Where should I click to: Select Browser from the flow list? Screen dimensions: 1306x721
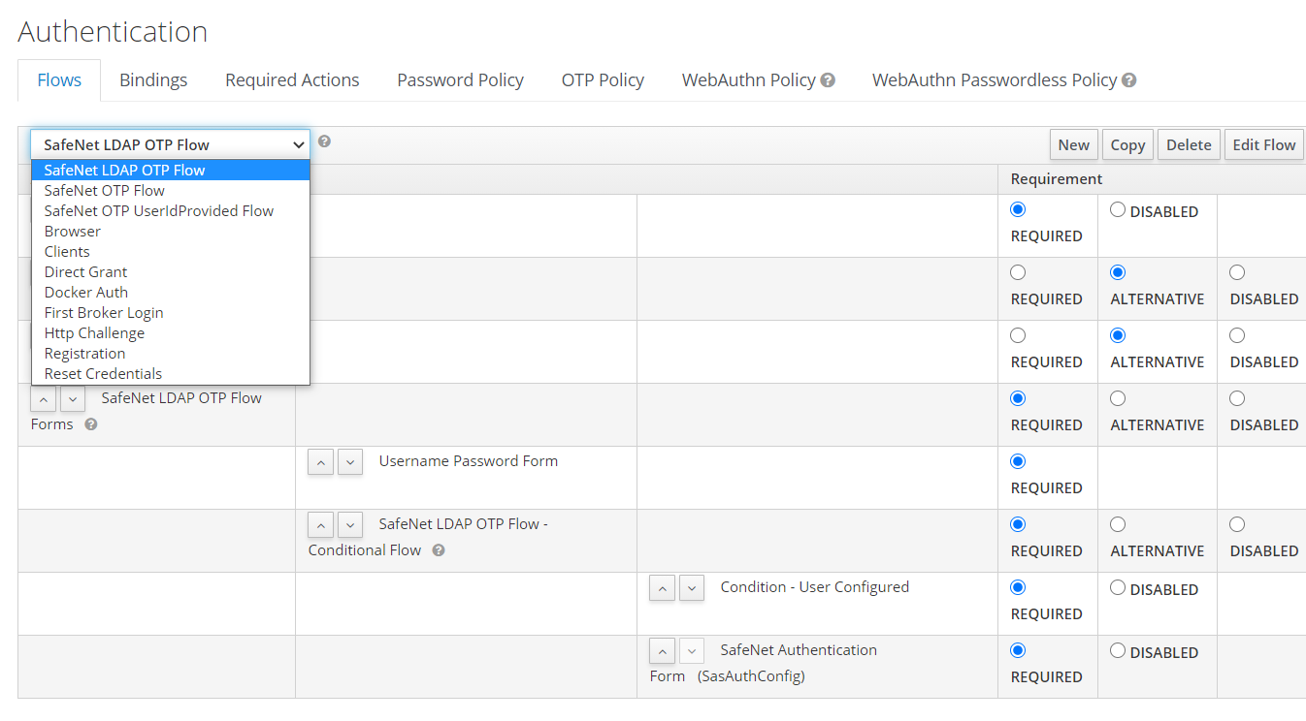(73, 232)
